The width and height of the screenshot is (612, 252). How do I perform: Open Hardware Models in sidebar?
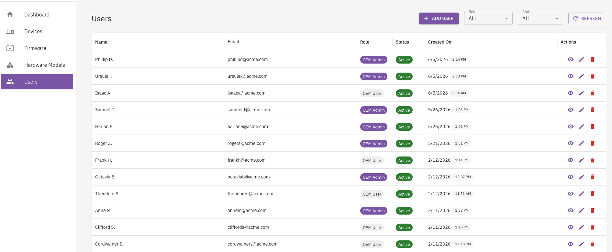37,65
